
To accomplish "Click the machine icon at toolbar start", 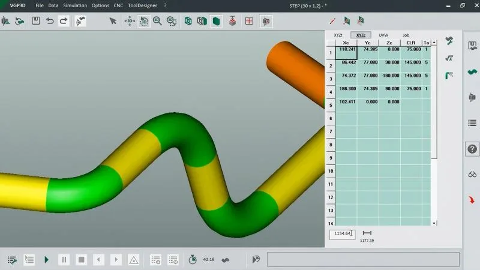I will [5, 21].
